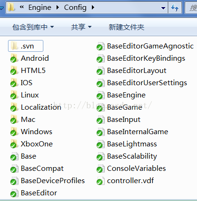Image resolution: width=197 pixels, height=201 pixels.
Task: Click the controller.vdf file icon
Action: point(100,181)
